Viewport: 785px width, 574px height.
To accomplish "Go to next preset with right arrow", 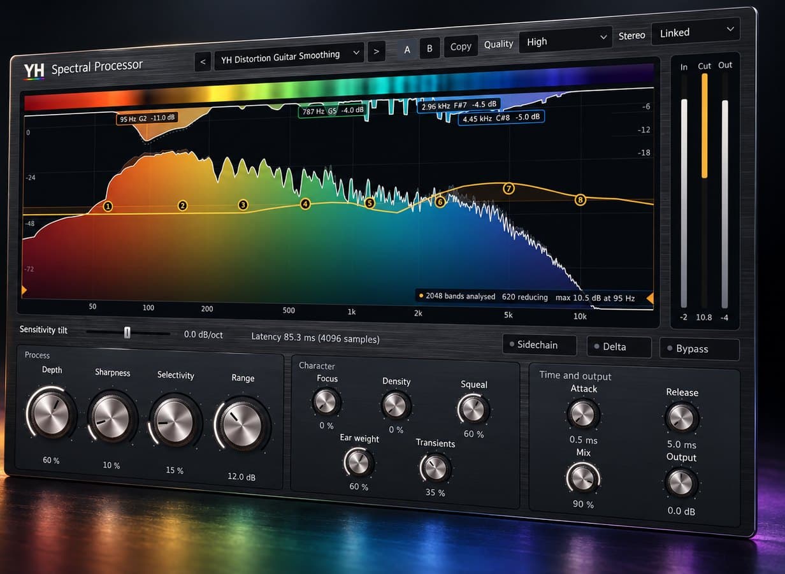I will tap(377, 52).
